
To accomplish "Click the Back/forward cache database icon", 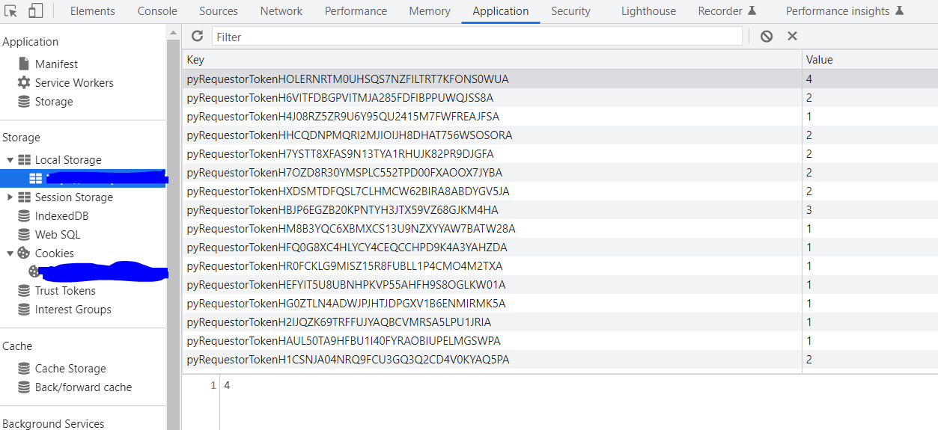I will (24, 387).
